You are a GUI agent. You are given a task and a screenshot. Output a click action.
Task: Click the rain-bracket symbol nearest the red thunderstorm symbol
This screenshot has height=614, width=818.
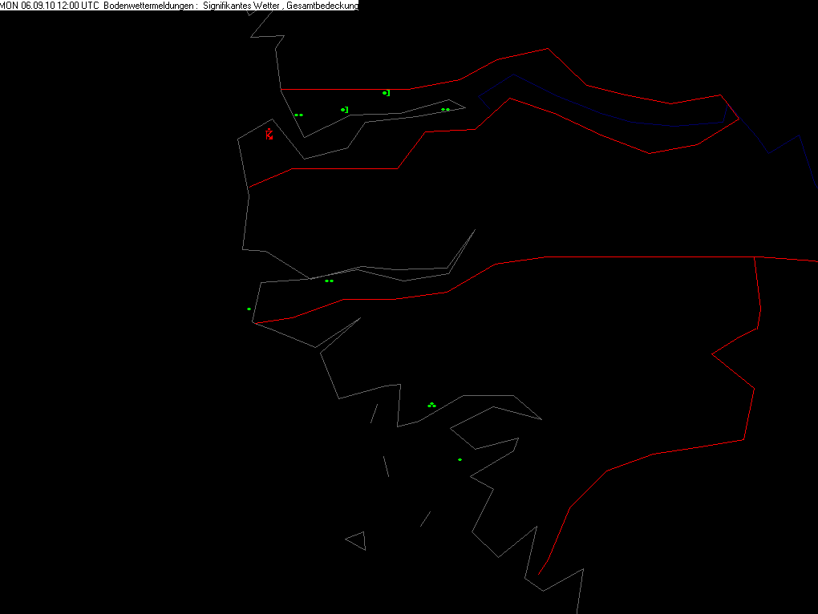[x=345, y=110]
